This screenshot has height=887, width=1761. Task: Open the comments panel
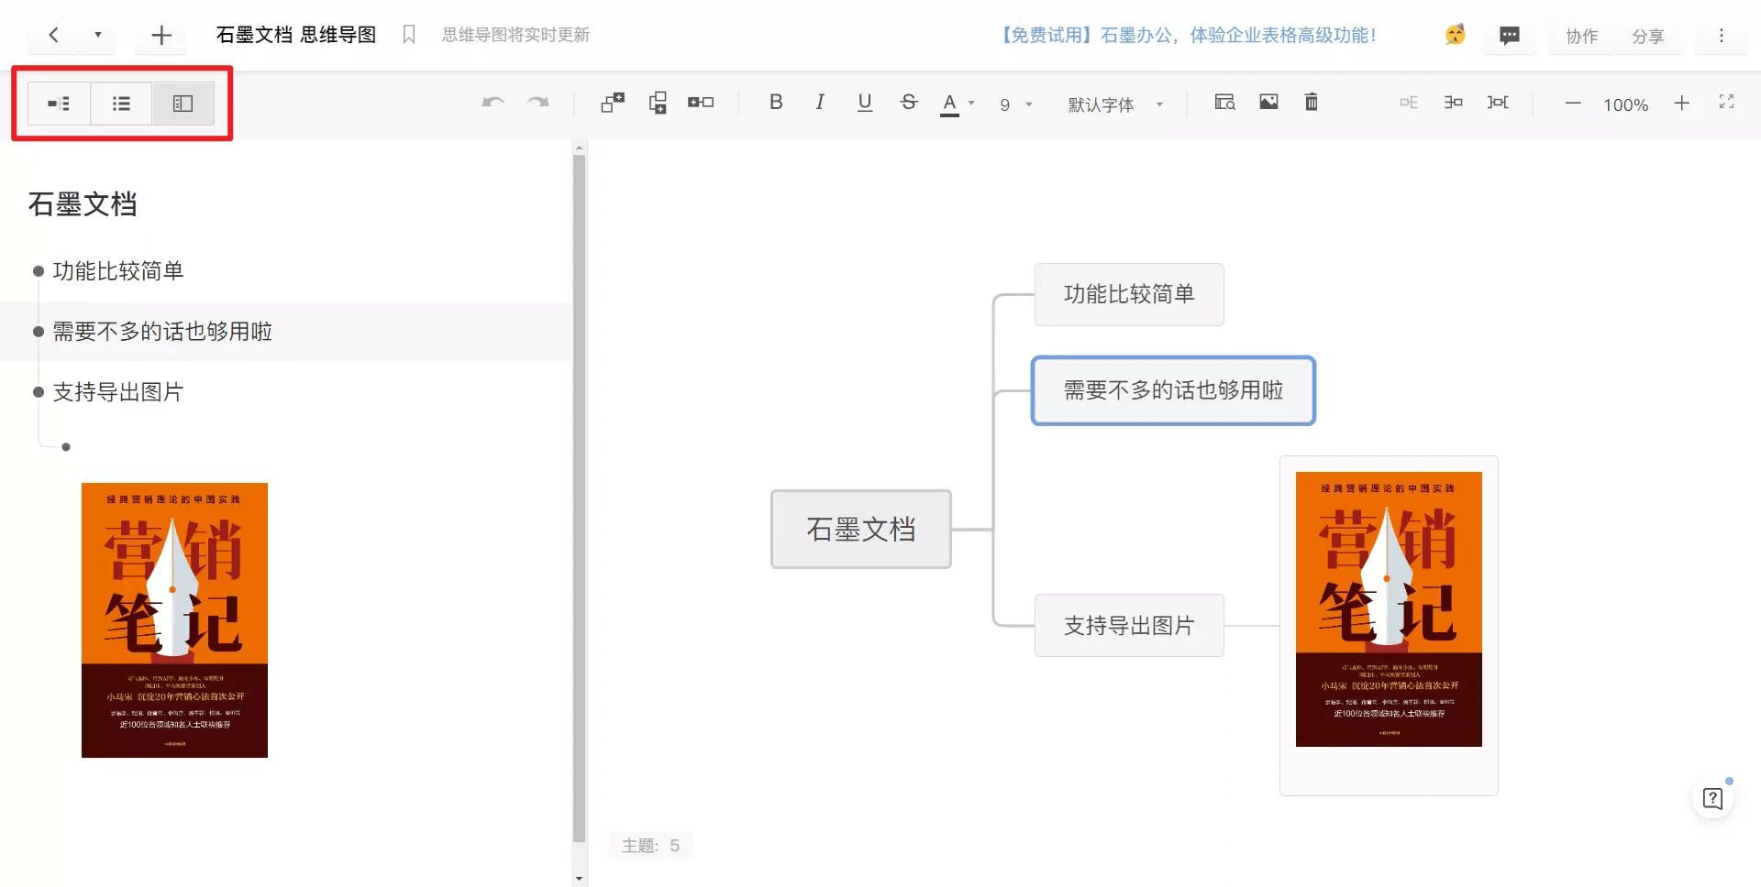(x=1510, y=37)
